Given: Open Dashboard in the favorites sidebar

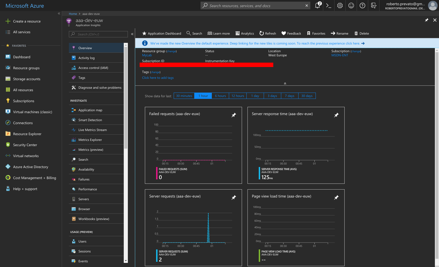Looking at the screenshot, I should tap(22, 57).
